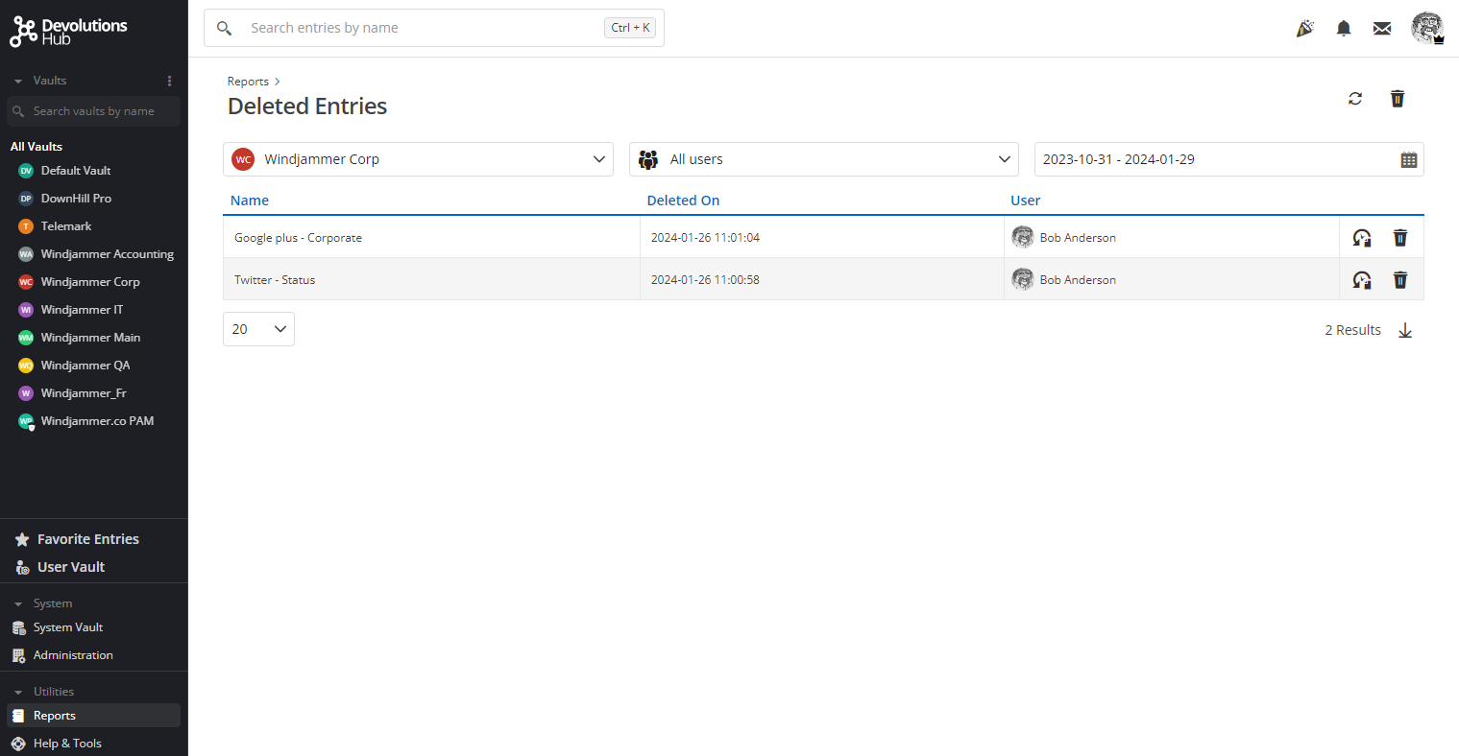Select Windjammer.co PAM vault
This screenshot has width=1459, height=756.
click(97, 421)
